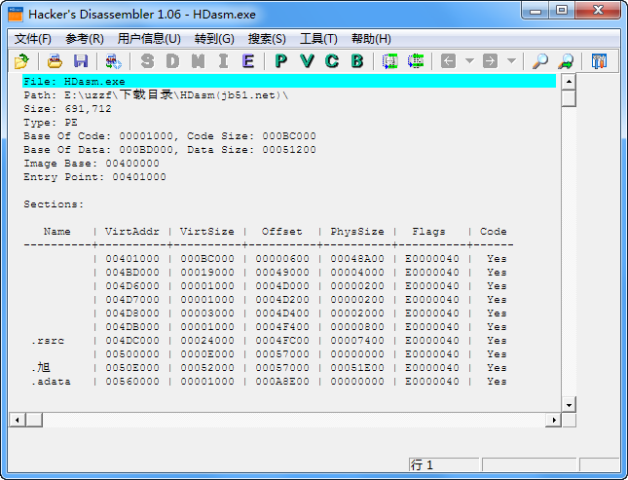Click the vertical scrollbar up arrow

(569, 82)
